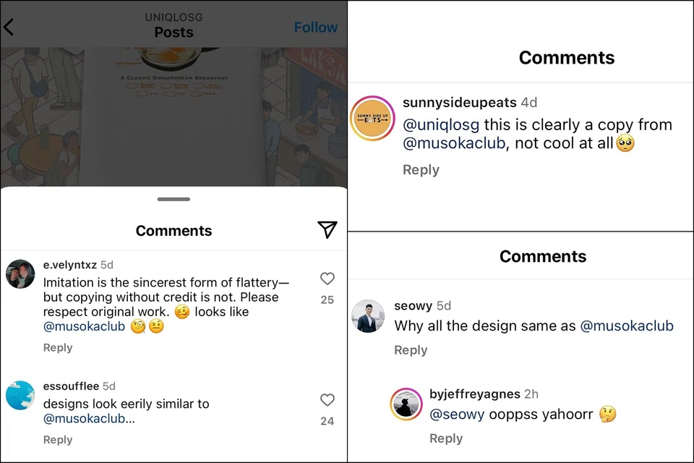
Task: Reply to essoufflee's comment
Action: click(x=58, y=439)
